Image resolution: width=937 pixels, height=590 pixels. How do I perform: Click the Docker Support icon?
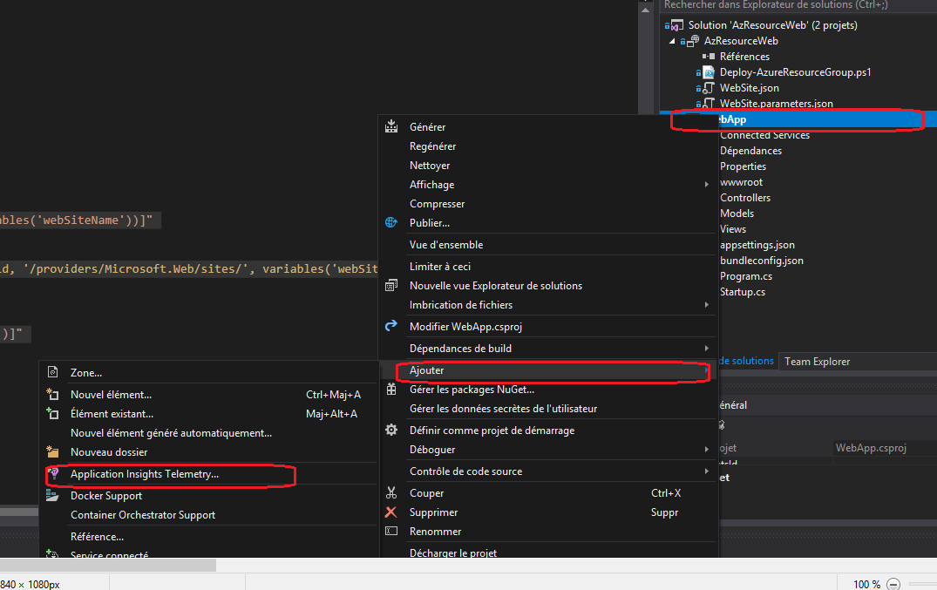[52, 495]
